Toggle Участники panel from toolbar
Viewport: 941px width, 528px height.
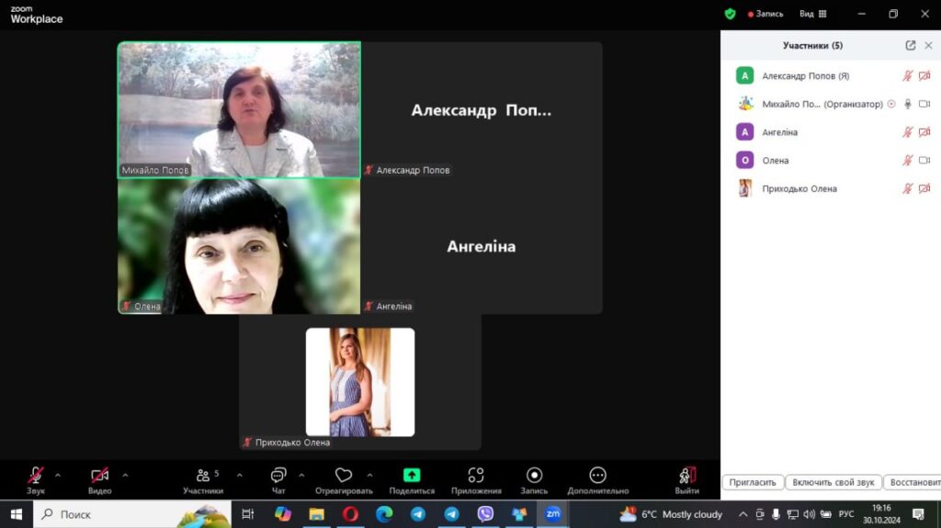pyautogui.click(x=203, y=480)
